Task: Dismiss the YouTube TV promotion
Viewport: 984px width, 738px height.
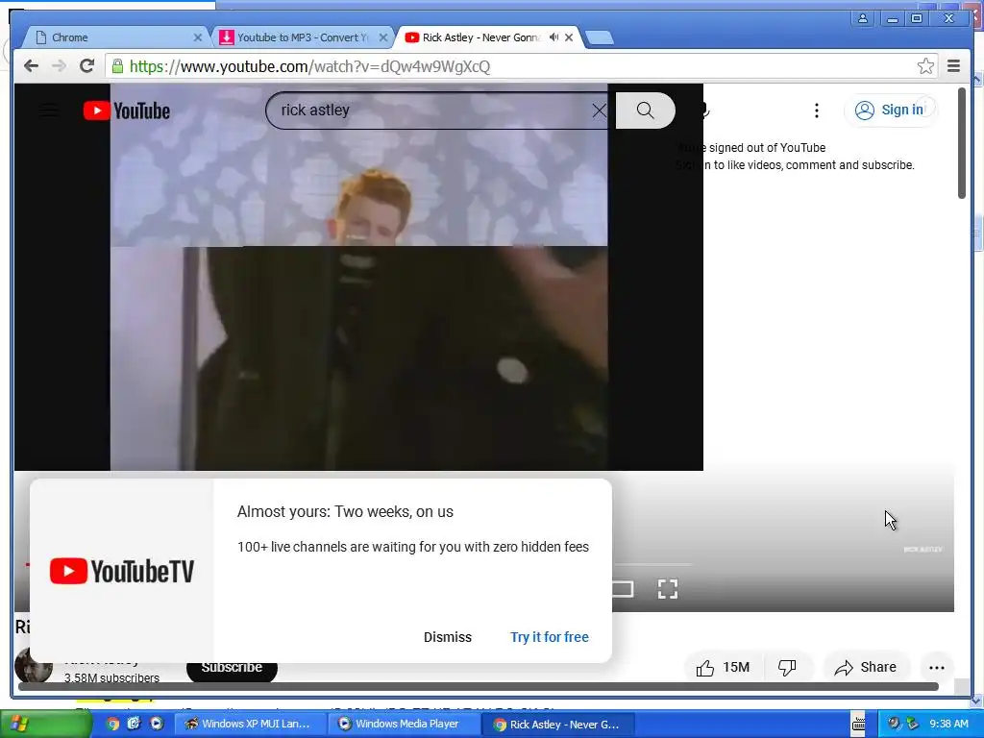Action: tap(448, 637)
